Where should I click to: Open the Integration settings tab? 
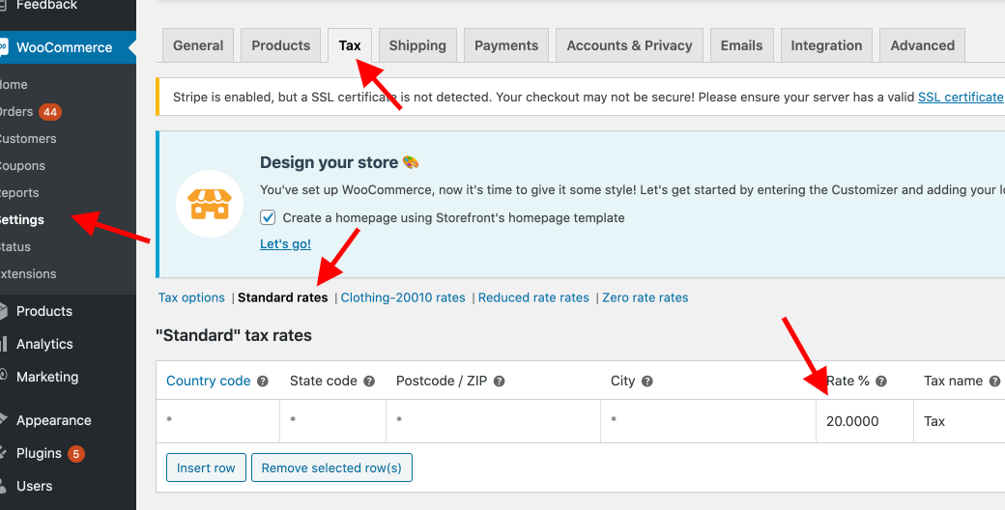click(x=826, y=45)
